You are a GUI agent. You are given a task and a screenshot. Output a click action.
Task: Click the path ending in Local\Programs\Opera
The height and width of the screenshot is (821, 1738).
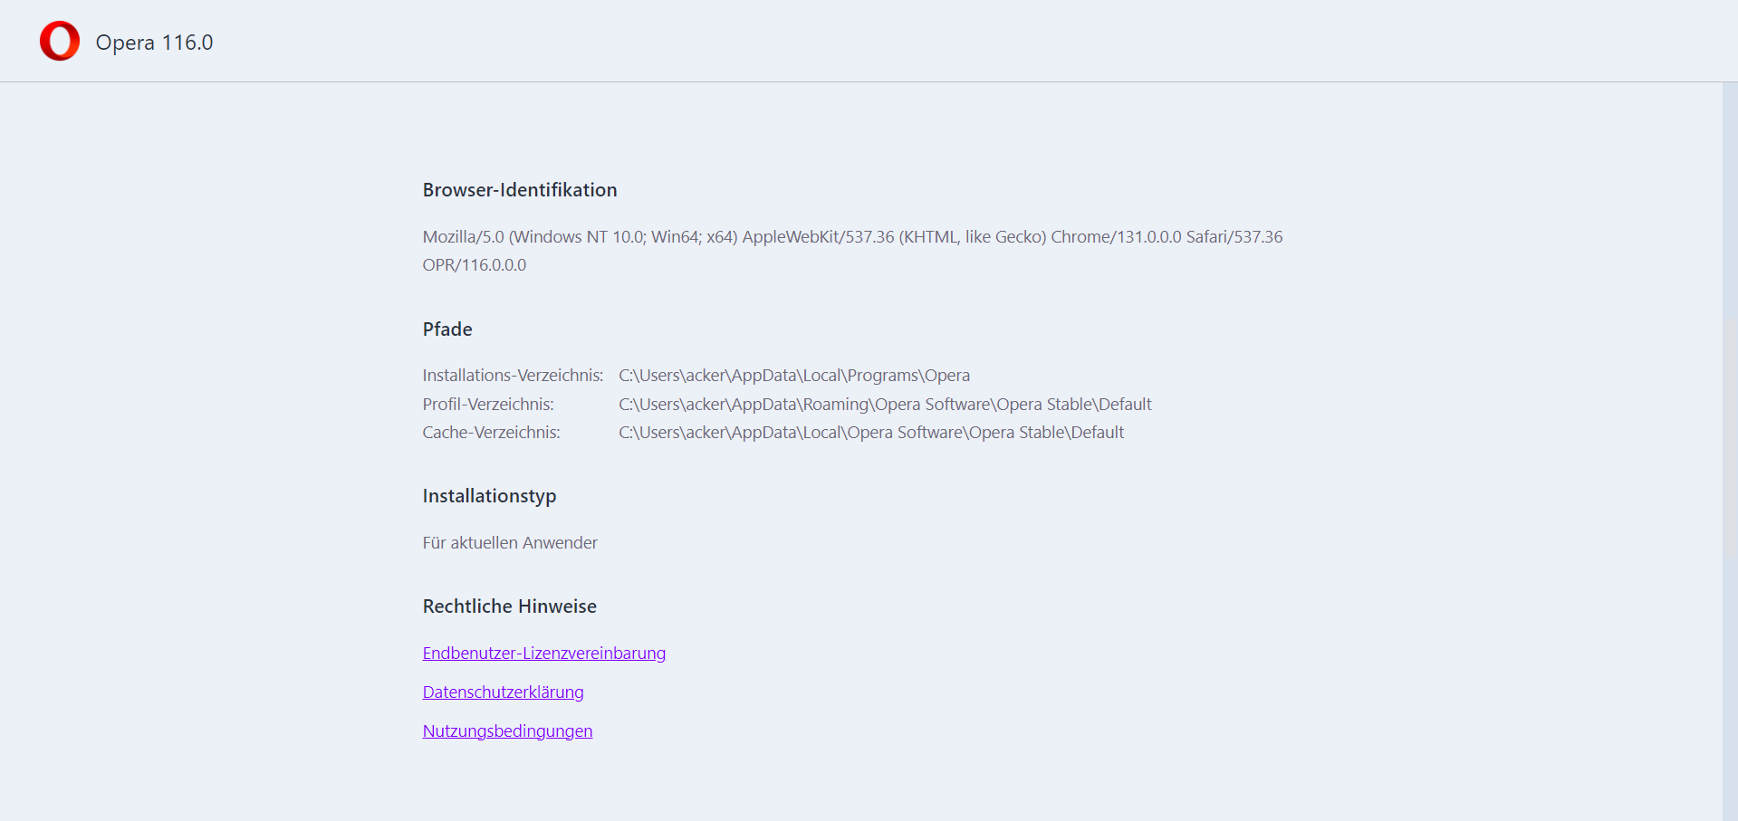point(794,375)
